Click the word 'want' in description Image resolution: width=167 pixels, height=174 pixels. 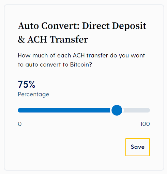point(138,55)
